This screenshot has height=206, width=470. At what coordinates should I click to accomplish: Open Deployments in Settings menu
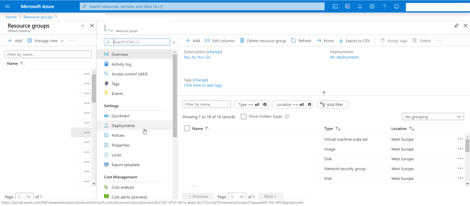pos(123,126)
